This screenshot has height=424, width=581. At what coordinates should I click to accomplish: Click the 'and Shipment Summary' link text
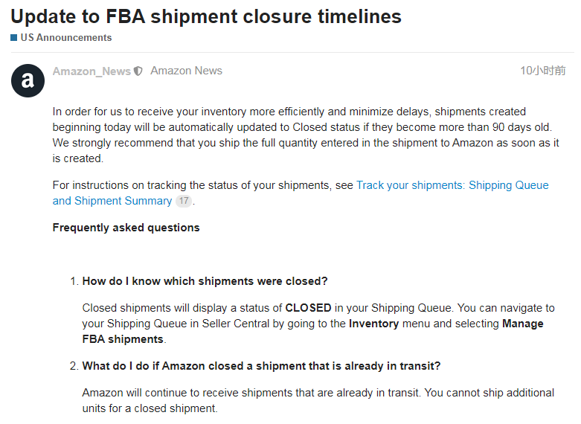coord(112,201)
